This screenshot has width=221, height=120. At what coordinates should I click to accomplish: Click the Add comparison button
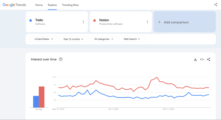185,22
